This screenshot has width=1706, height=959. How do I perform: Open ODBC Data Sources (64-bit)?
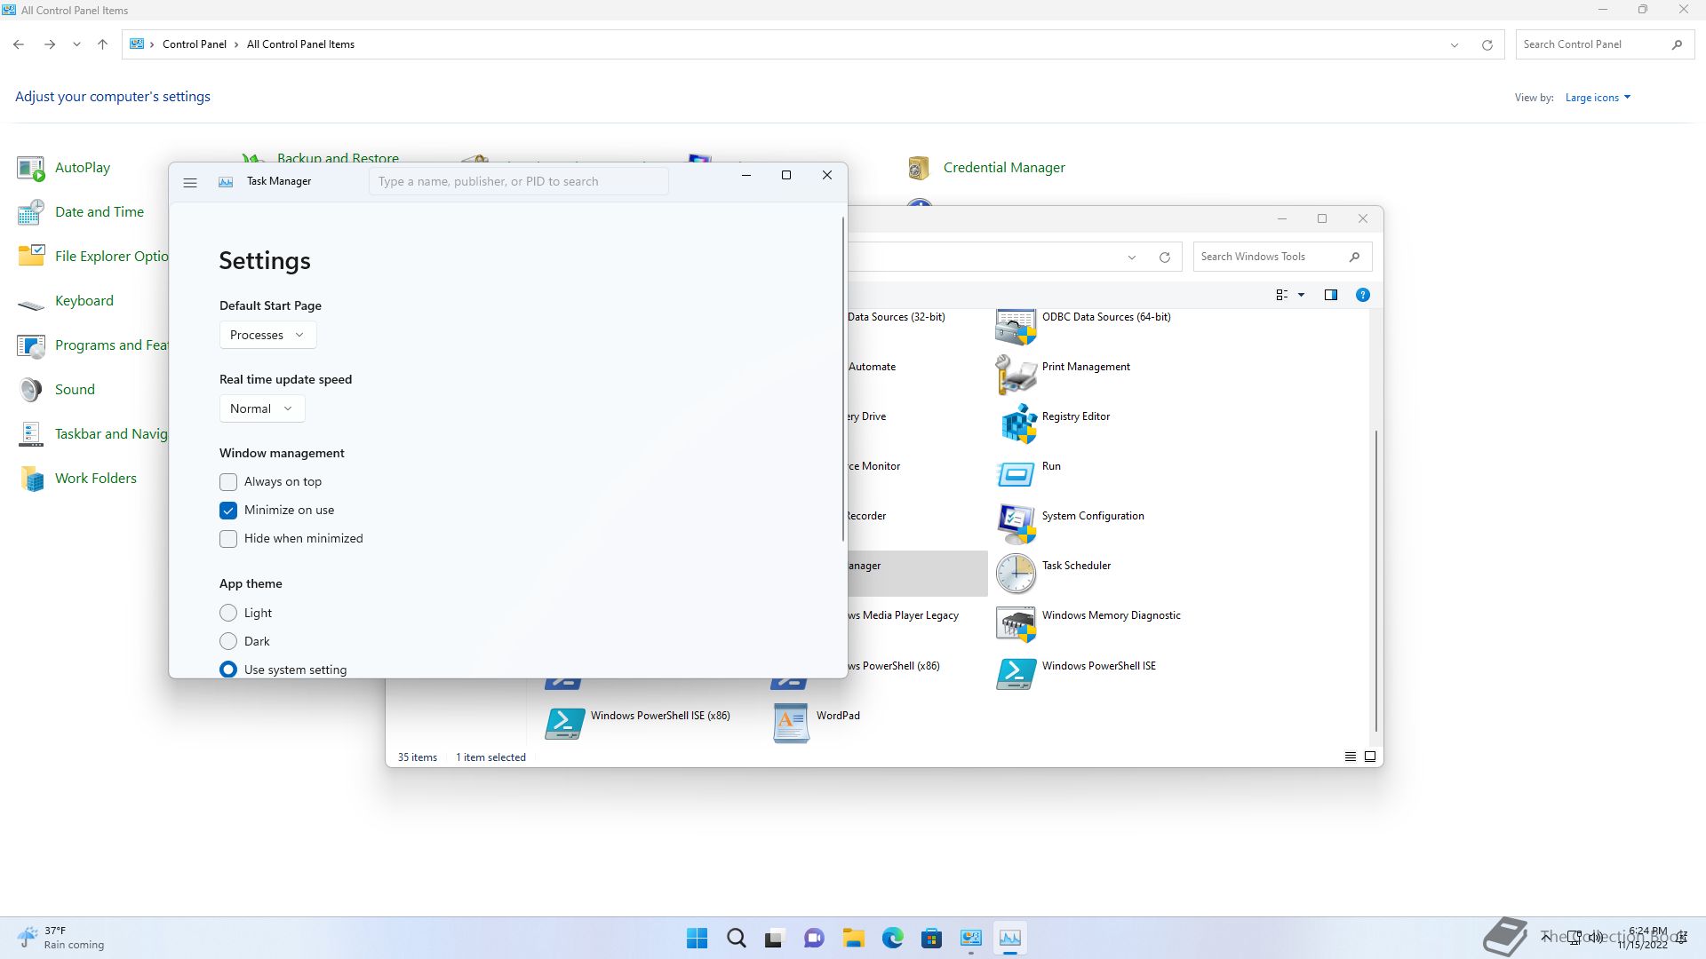1084,324
